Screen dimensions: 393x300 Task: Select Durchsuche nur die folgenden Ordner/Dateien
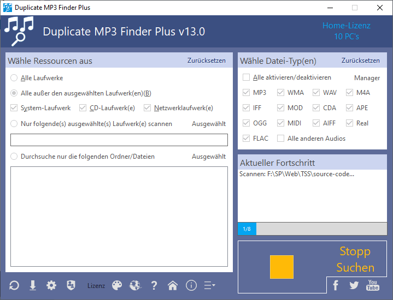coord(14,157)
